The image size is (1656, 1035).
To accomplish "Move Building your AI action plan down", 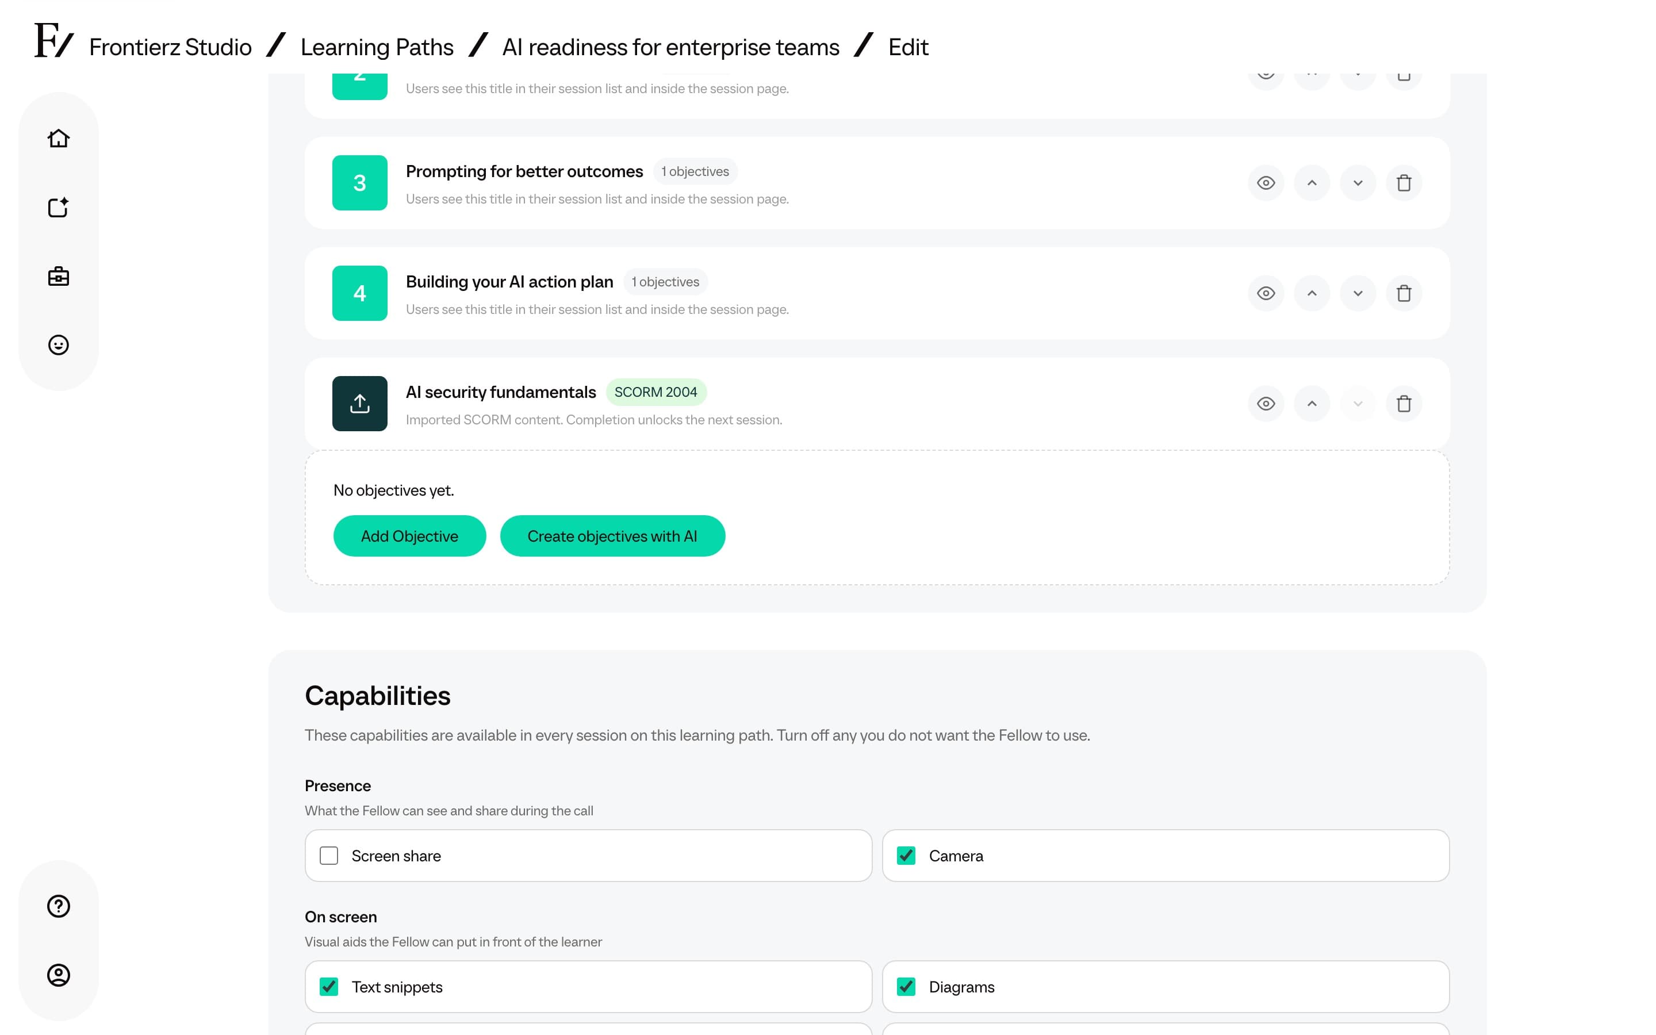I will point(1358,293).
